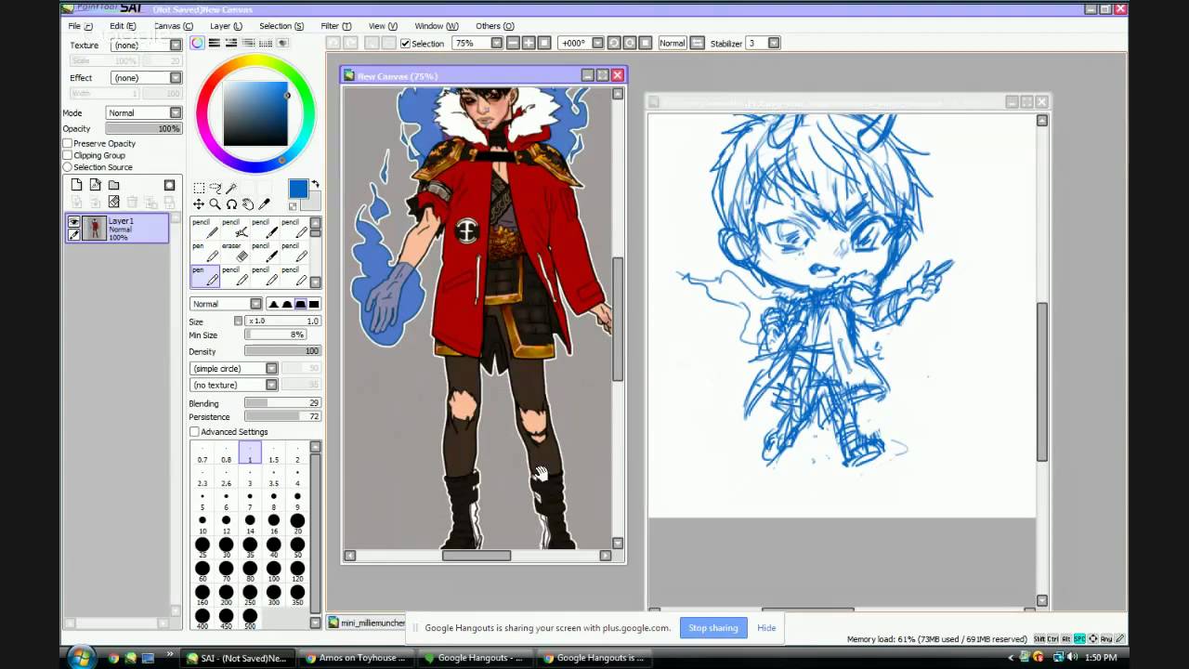Select the rectangular selection tool

199,188
